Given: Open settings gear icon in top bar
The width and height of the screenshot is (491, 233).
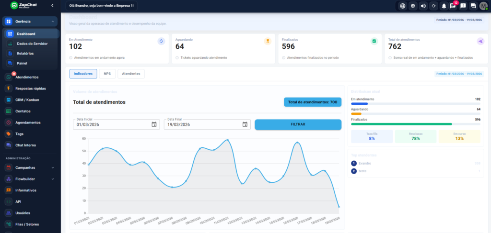Looking at the screenshot, I should [x=413, y=6].
